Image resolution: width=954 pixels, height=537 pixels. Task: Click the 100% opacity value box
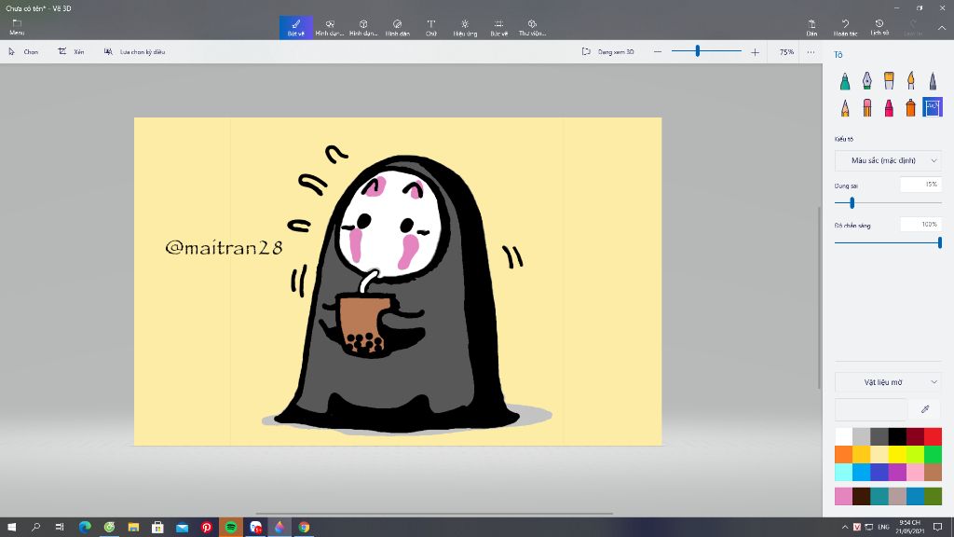point(921,225)
